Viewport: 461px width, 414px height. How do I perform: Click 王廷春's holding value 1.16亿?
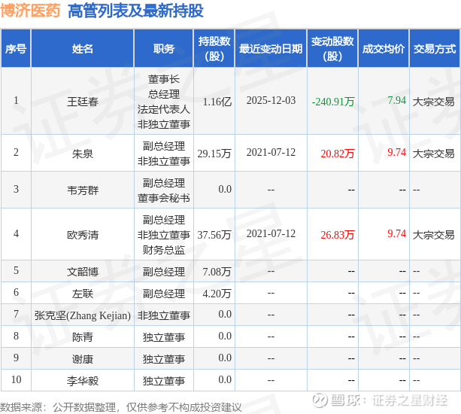point(217,102)
